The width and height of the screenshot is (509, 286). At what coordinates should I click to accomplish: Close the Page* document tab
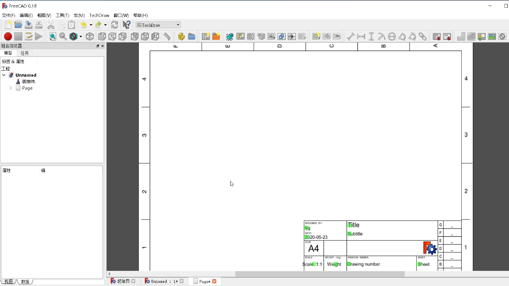point(214,281)
